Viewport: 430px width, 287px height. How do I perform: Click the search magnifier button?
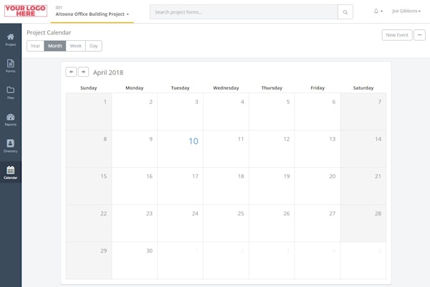[x=345, y=12]
